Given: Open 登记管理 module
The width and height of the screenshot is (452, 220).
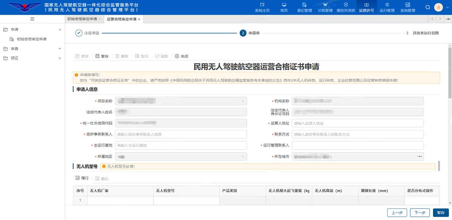Looking at the screenshot, I should (304, 7).
